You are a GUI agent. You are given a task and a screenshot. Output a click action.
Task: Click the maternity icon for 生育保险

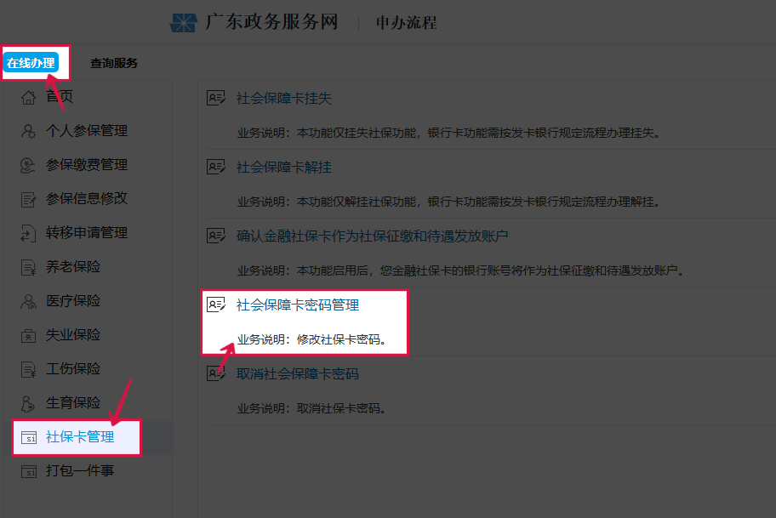28,404
